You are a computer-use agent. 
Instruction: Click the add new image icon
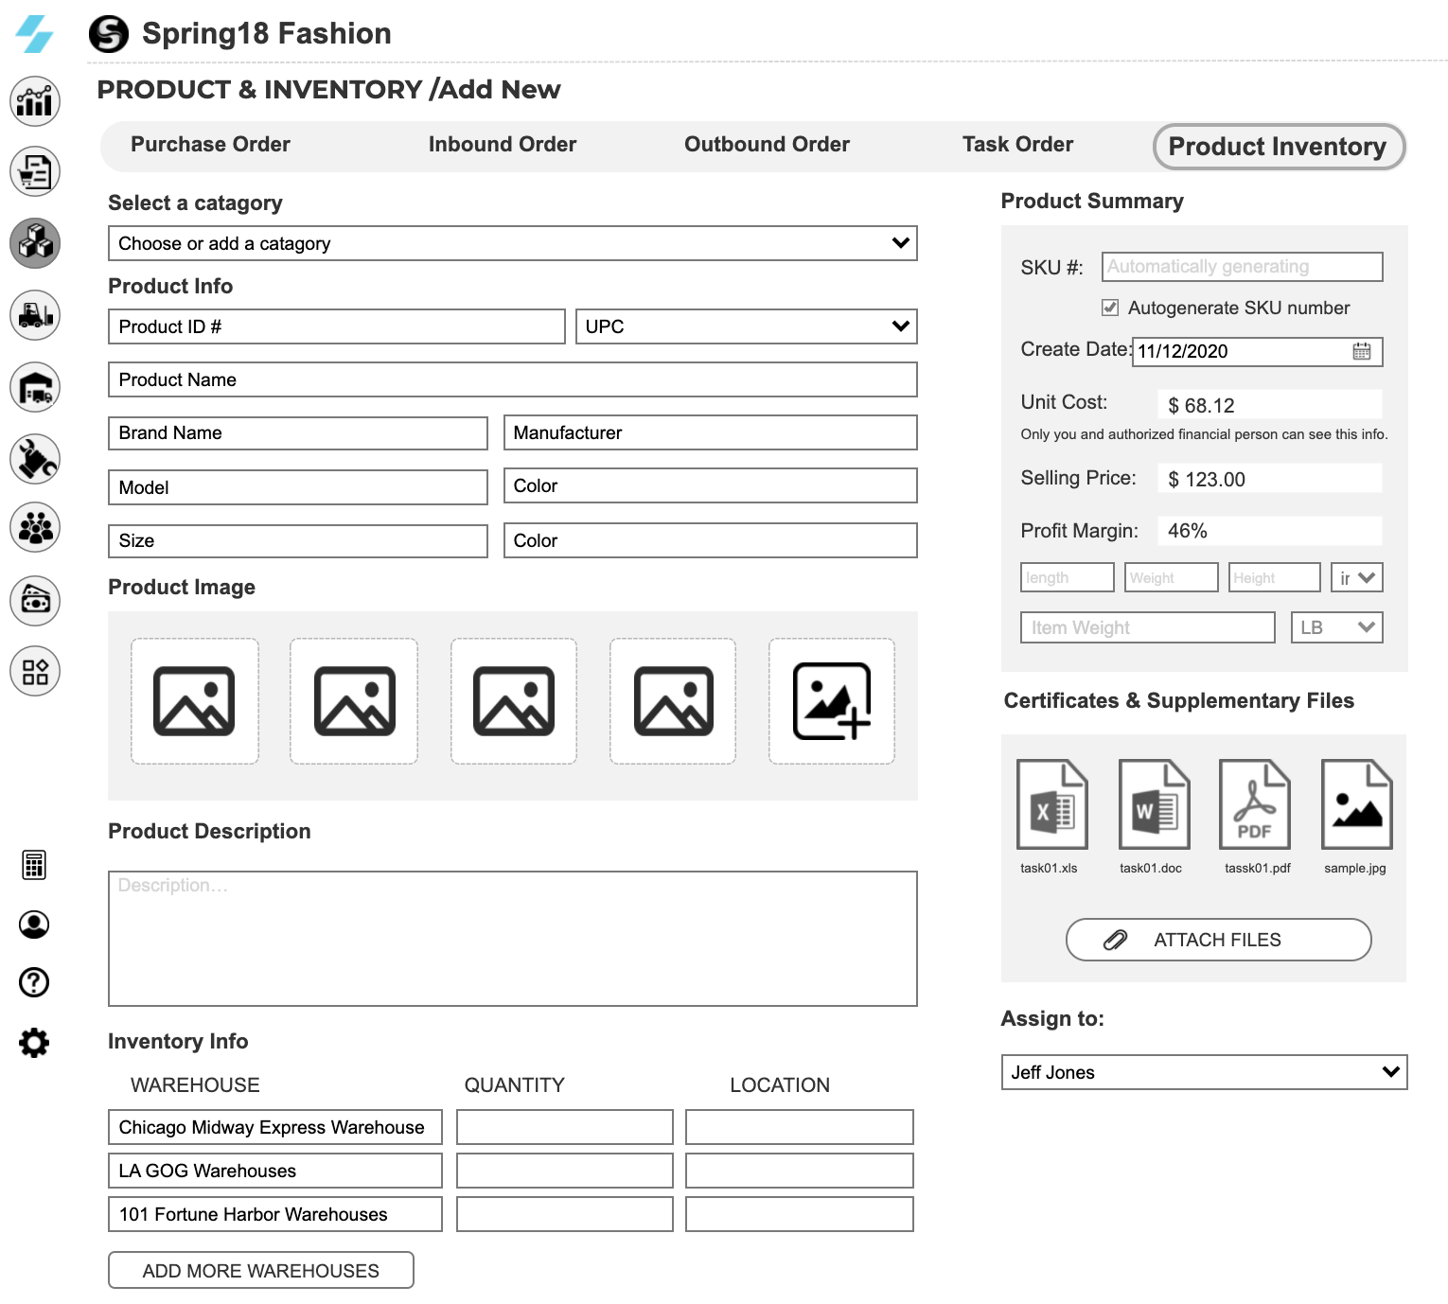tap(832, 701)
